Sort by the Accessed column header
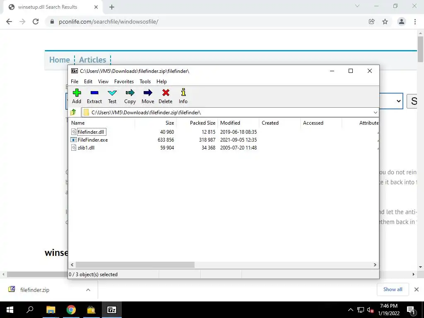 click(321, 123)
